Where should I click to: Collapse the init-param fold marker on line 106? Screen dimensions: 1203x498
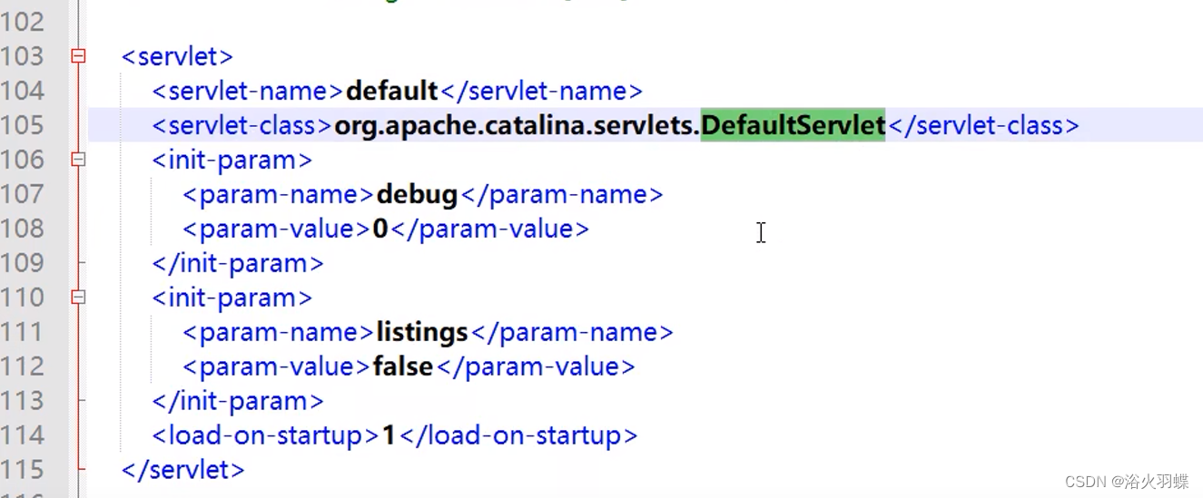[x=79, y=160]
